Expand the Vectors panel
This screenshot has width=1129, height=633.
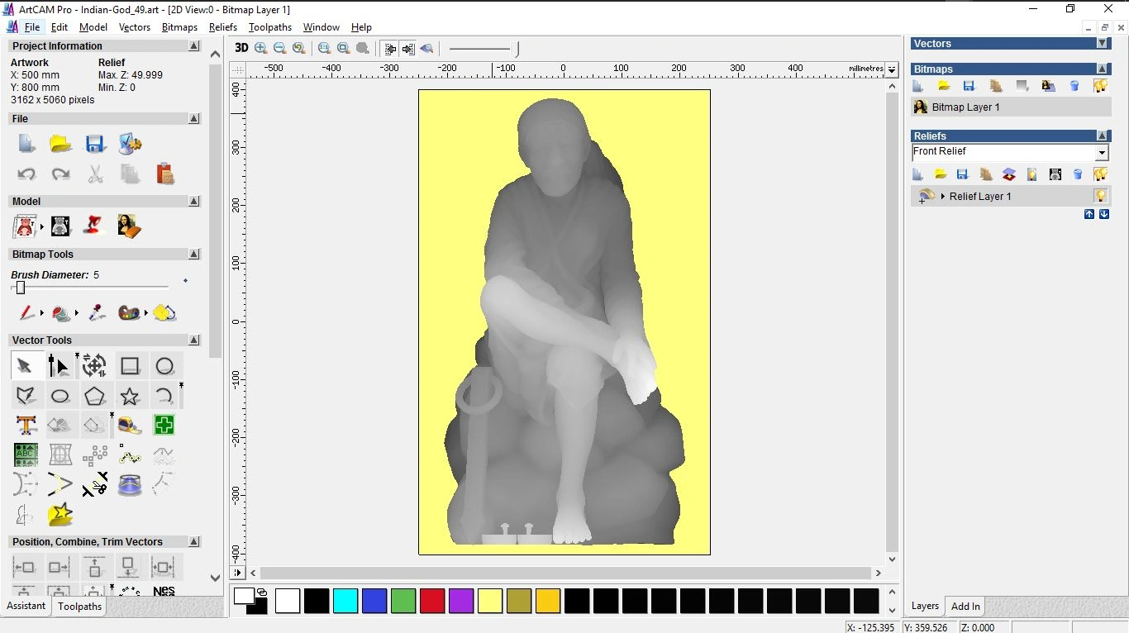click(1102, 44)
